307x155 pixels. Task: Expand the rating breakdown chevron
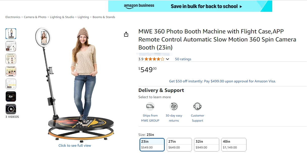tap(168, 59)
